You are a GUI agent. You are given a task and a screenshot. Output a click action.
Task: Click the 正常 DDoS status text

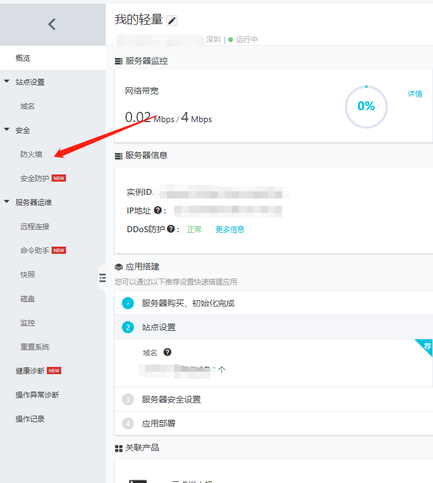(x=194, y=230)
